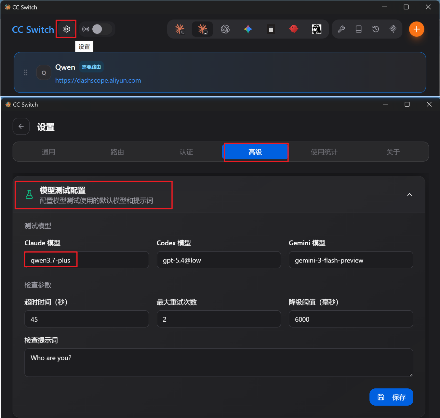Select the portrait avatar app icon
Image resolution: width=440 pixels, height=418 pixels.
pyautogui.click(x=316, y=29)
